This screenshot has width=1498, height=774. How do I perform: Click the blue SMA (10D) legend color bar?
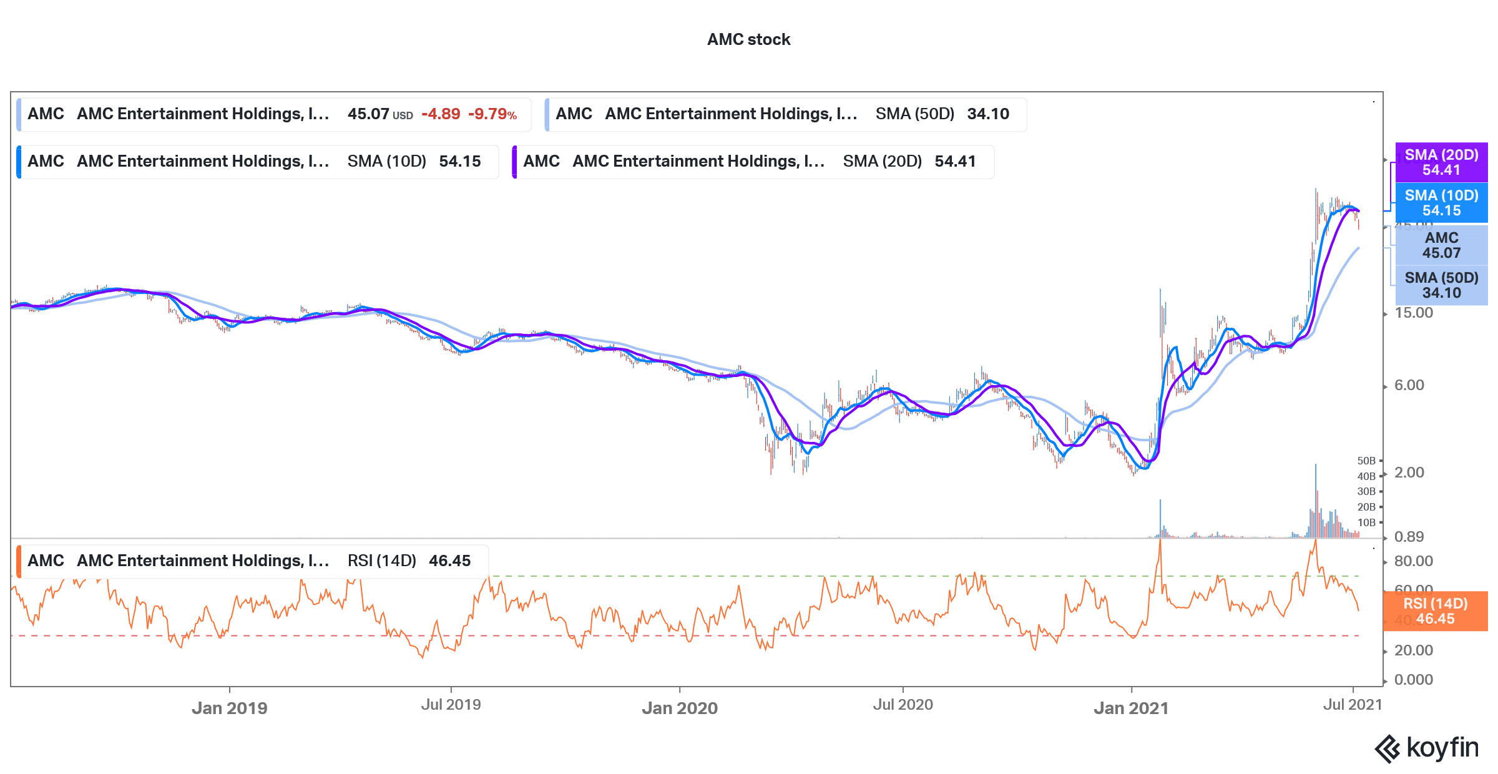coord(19,162)
